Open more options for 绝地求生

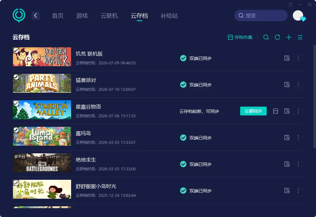point(298,164)
